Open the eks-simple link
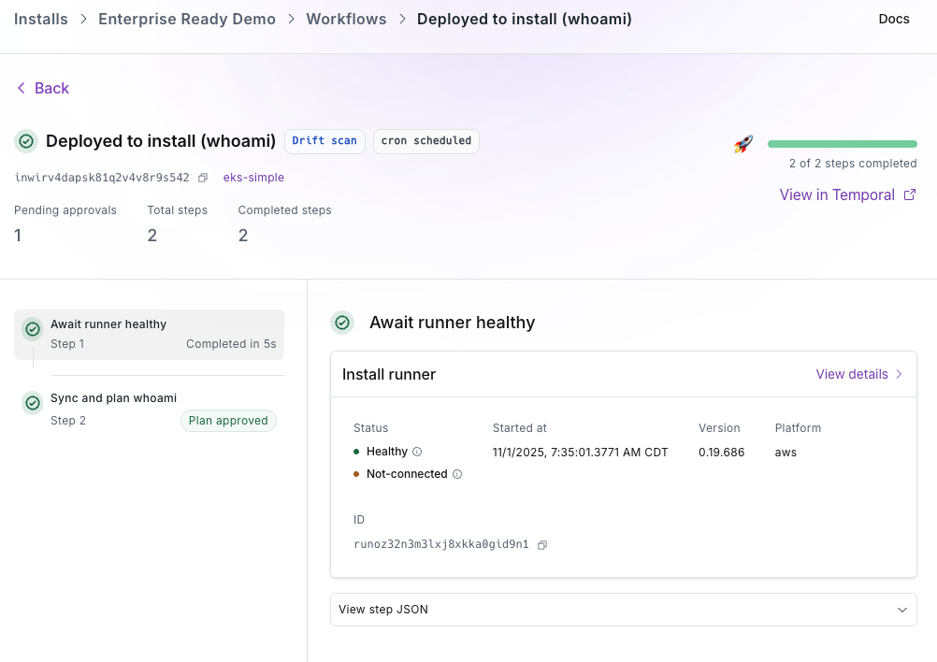 [253, 177]
